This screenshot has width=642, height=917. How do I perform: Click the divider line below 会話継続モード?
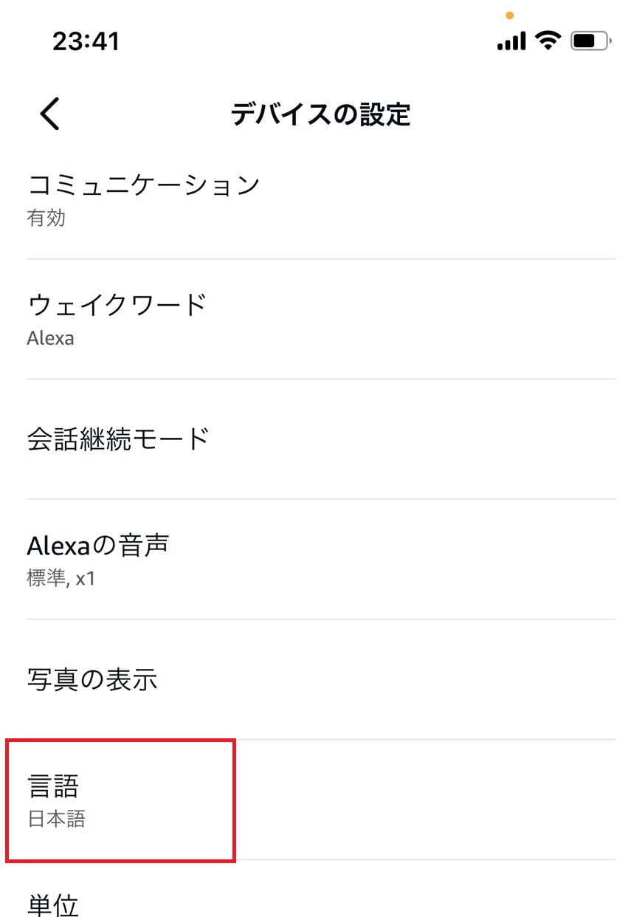pos(320,499)
